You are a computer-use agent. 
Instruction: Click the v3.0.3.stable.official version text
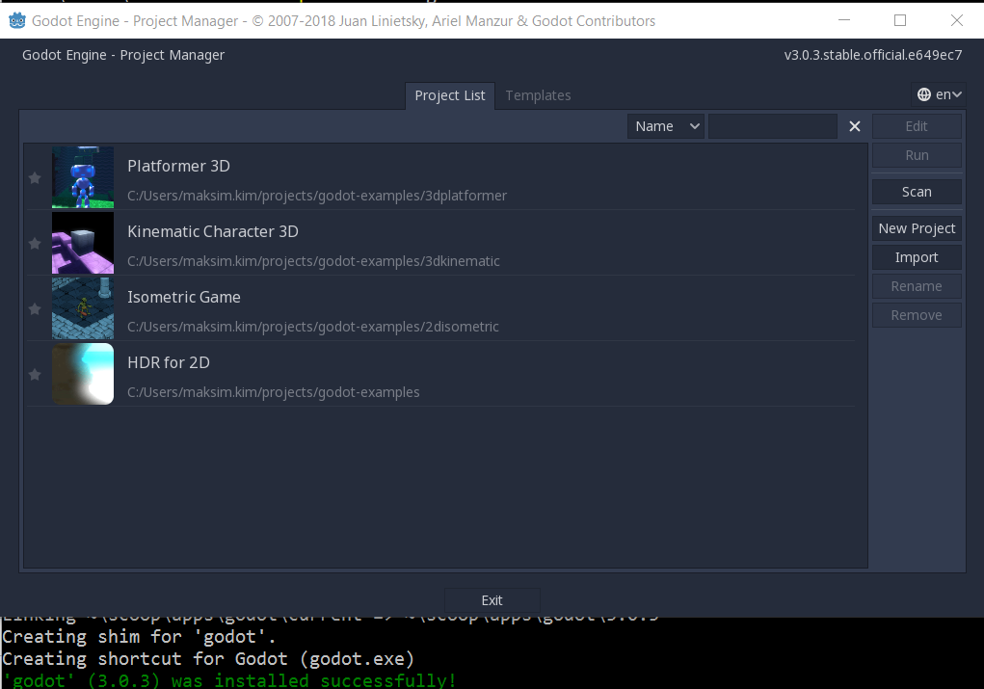[873, 55]
